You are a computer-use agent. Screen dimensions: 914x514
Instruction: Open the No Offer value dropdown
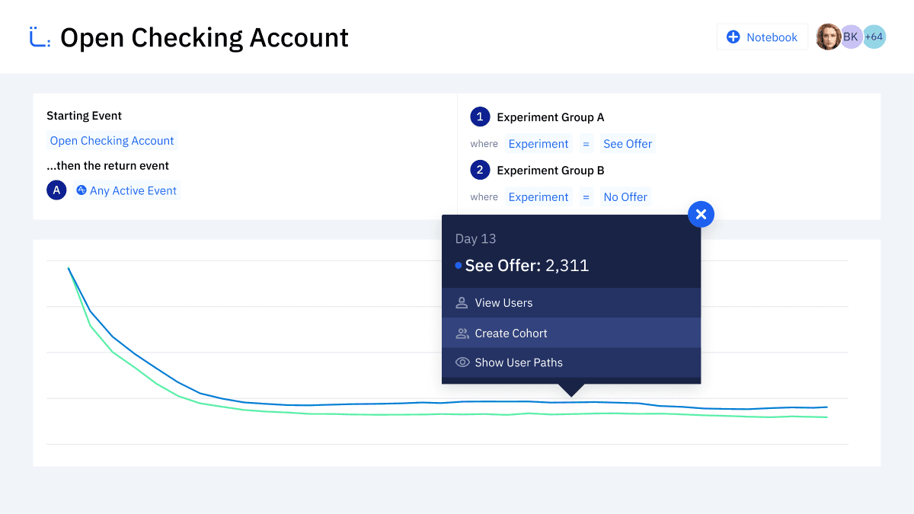click(x=625, y=197)
